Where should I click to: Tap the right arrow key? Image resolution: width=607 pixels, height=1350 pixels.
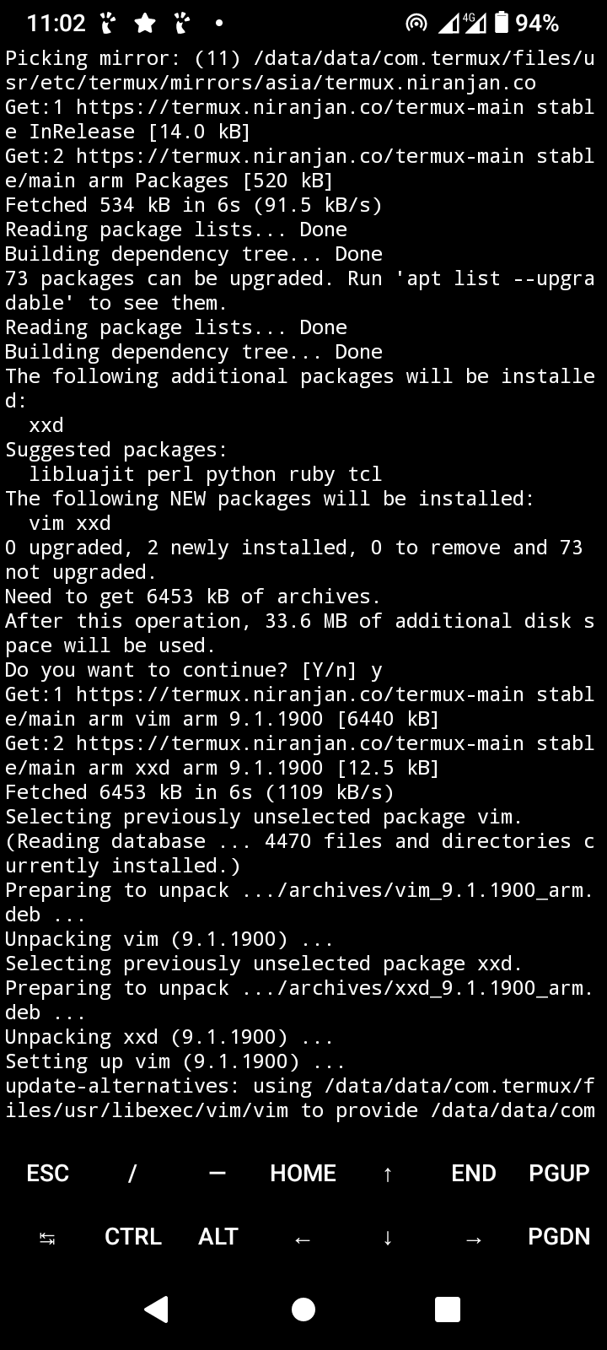474,1238
